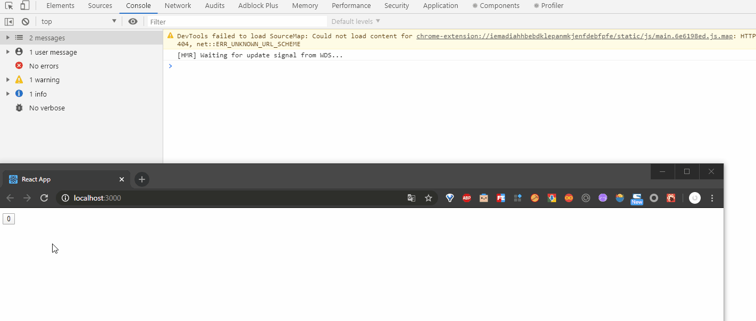Select the Console tab
Image resolution: width=756 pixels, height=321 pixels.
coord(138,6)
